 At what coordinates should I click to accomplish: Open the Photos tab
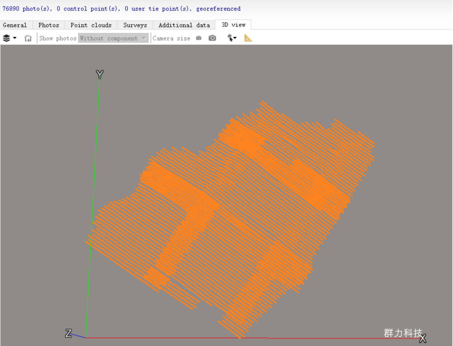[49, 25]
